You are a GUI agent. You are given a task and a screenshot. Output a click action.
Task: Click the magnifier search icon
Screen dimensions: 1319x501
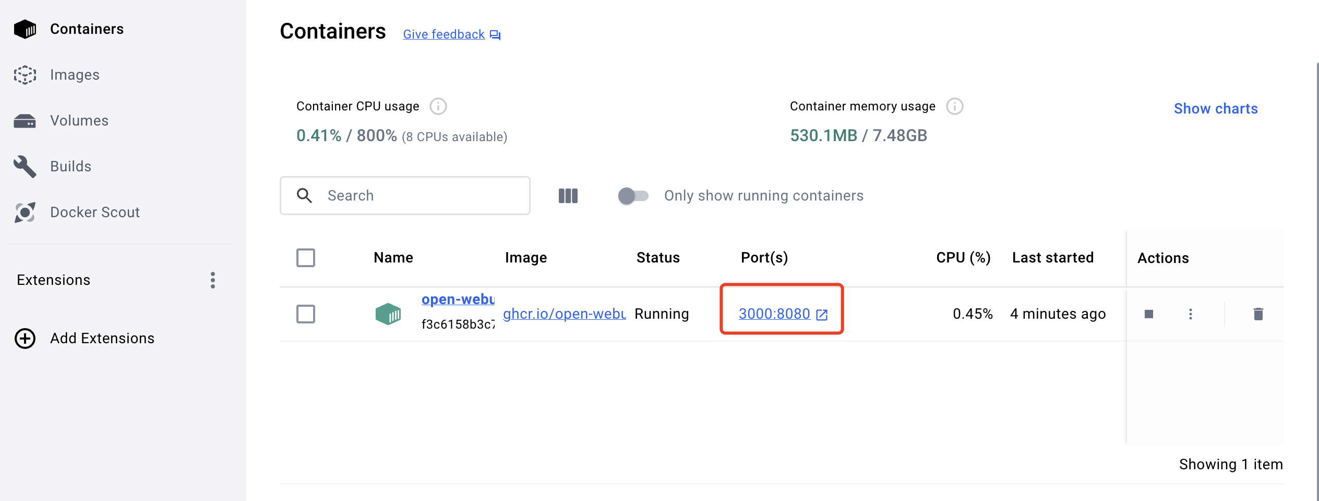point(304,195)
